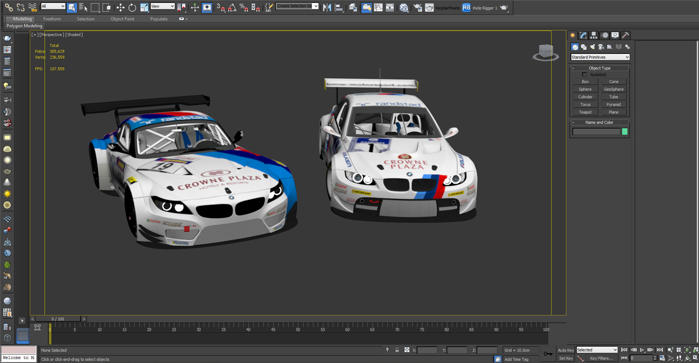
Task: Click the RB rigger toolbar icon
Action: tap(466, 8)
